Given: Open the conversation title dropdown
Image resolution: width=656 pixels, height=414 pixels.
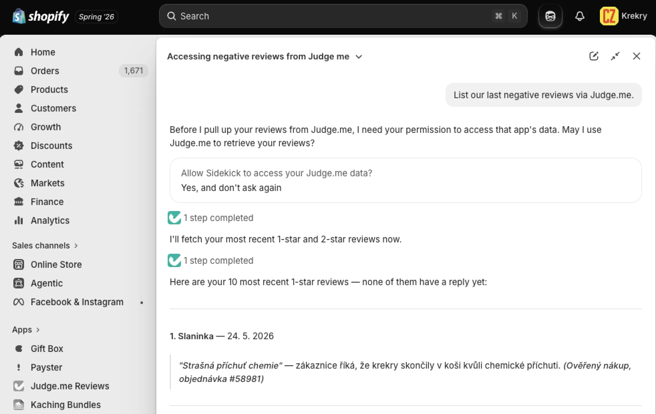Looking at the screenshot, I should pyautogui.click(x=265, y=56).
